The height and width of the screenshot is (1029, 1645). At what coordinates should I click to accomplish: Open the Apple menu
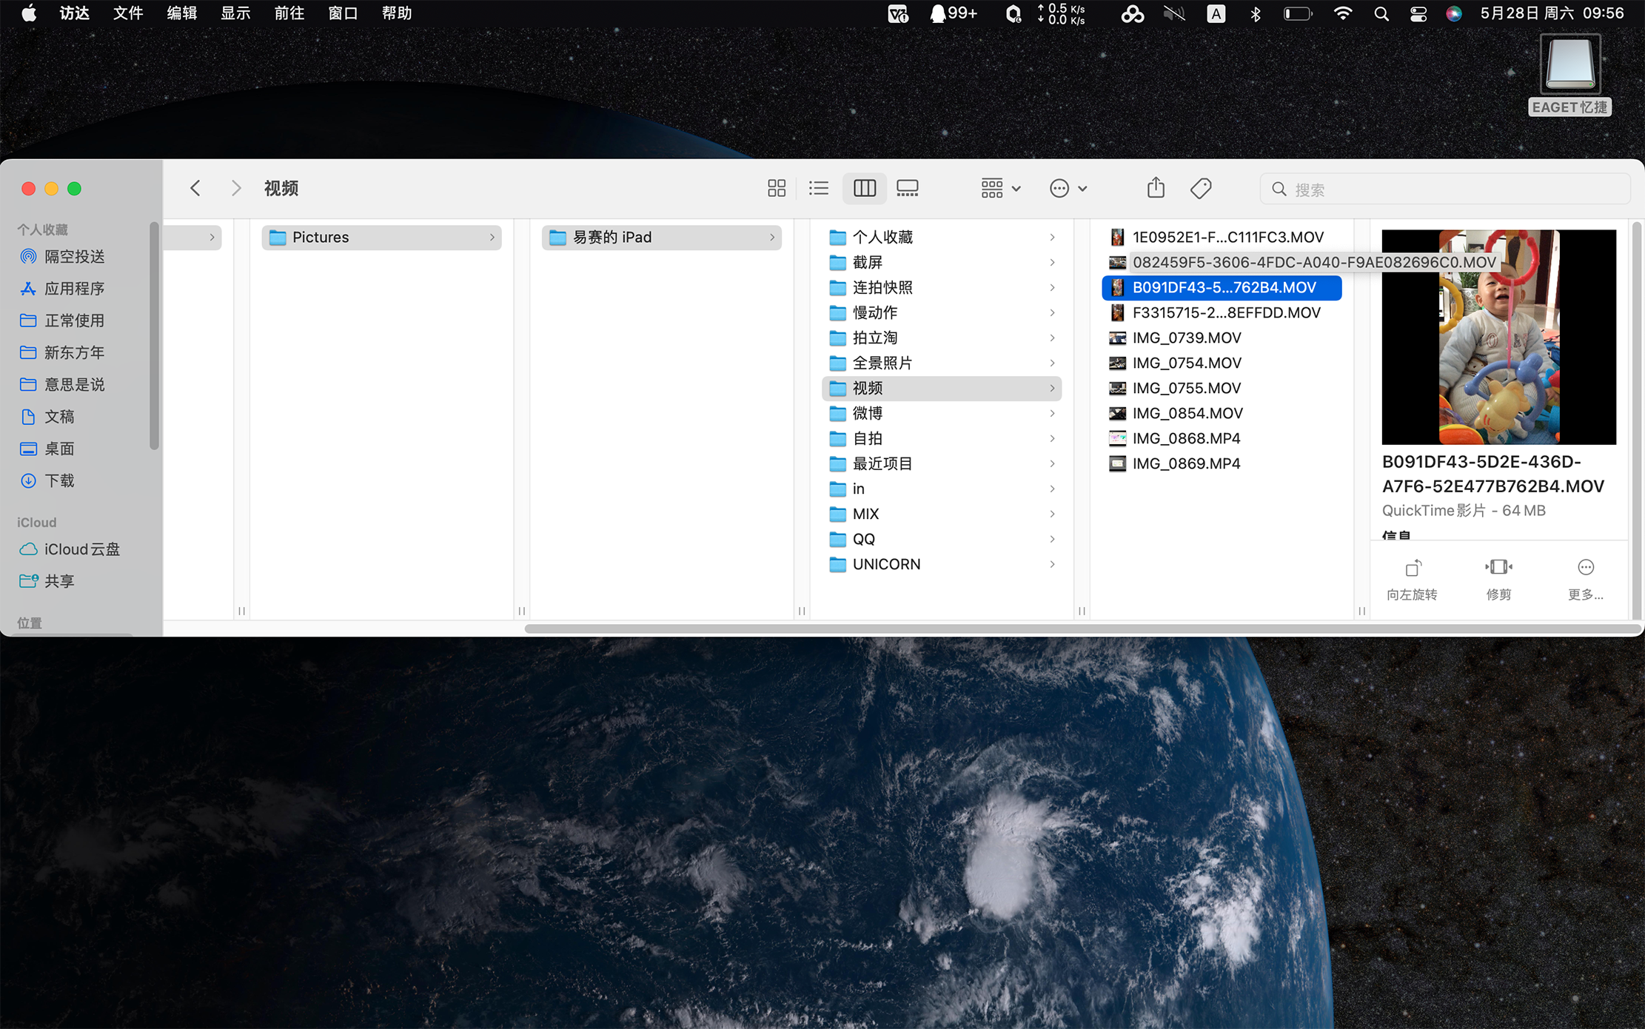click(x=29, y=13)
